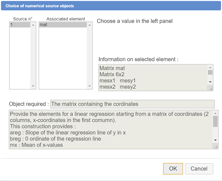Confirm the selection with the OK button
This screenshot has width=222, height=181.
coord(173,169)
